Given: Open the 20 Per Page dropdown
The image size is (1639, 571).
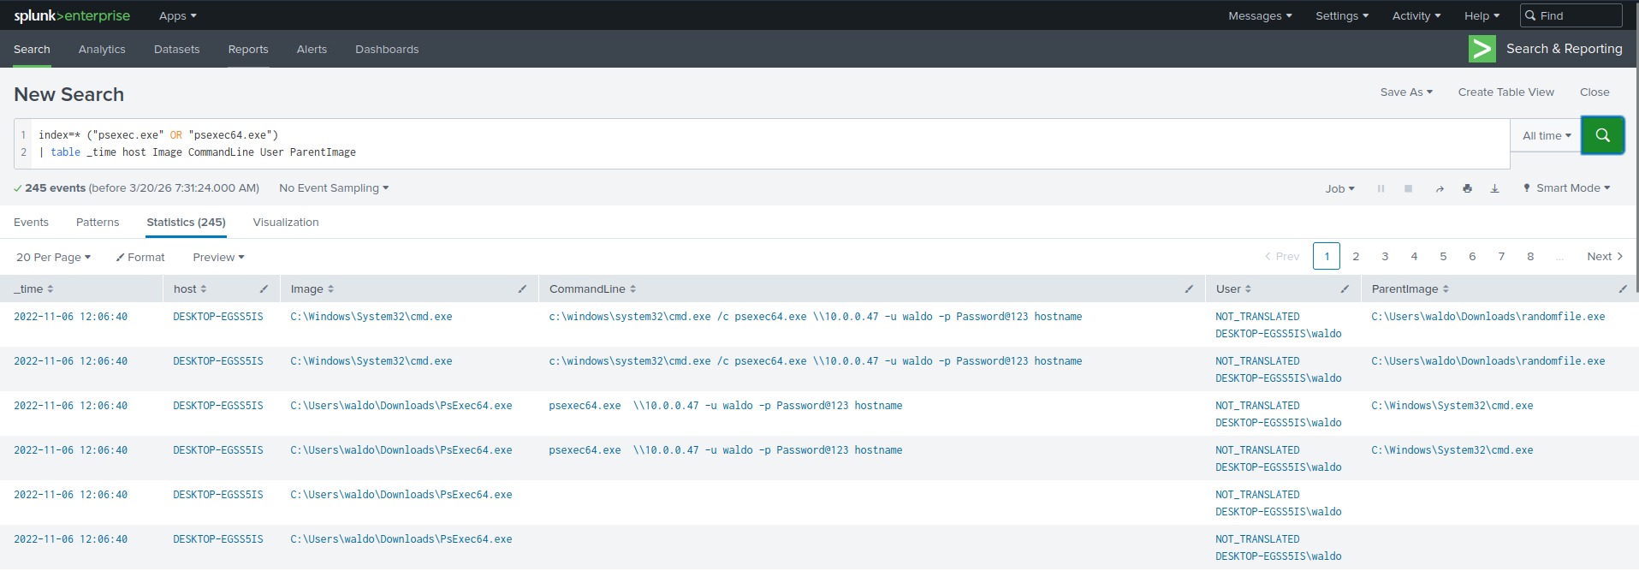Looking at the screenshot, I should (x=53, y=257).
